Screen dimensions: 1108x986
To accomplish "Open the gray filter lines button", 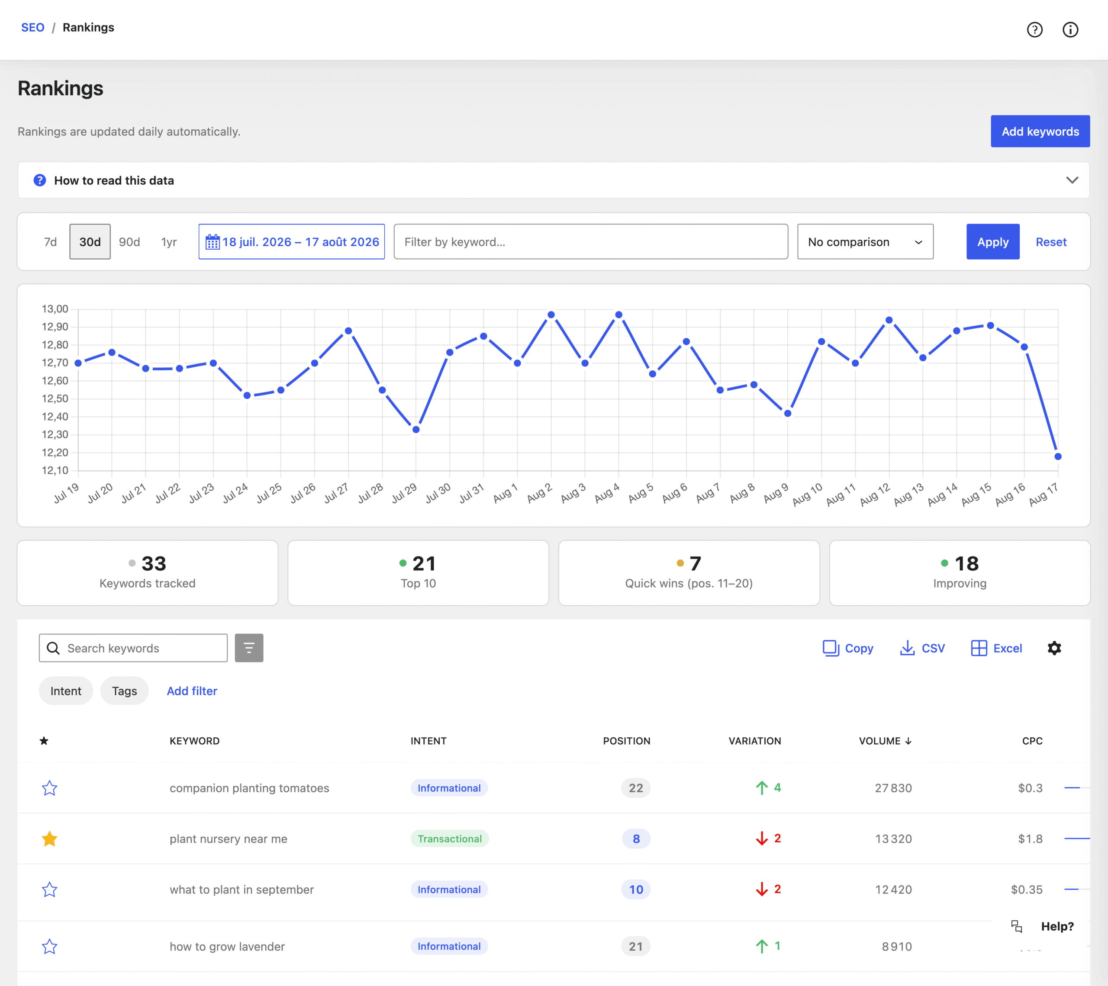I will [249, 648].
